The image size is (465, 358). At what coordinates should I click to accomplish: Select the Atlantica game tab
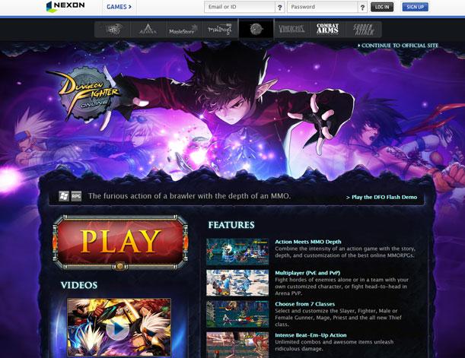(x=148, y=29)
